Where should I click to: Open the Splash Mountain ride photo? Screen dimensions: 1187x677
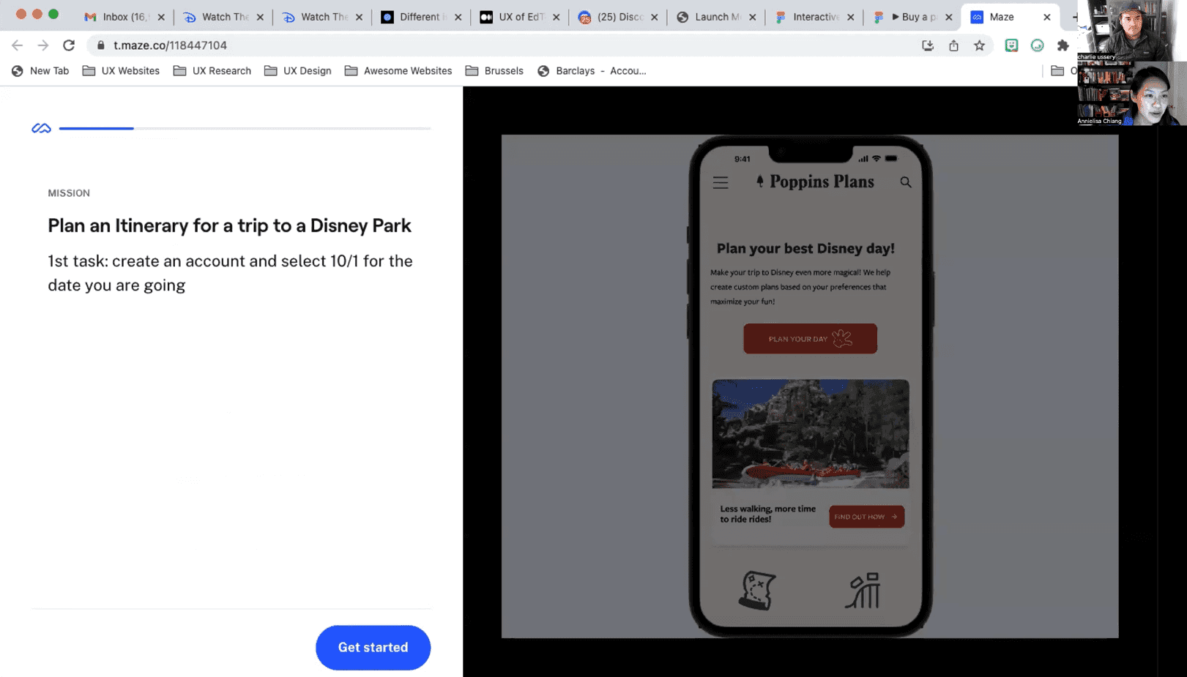(x=811, y=433)
